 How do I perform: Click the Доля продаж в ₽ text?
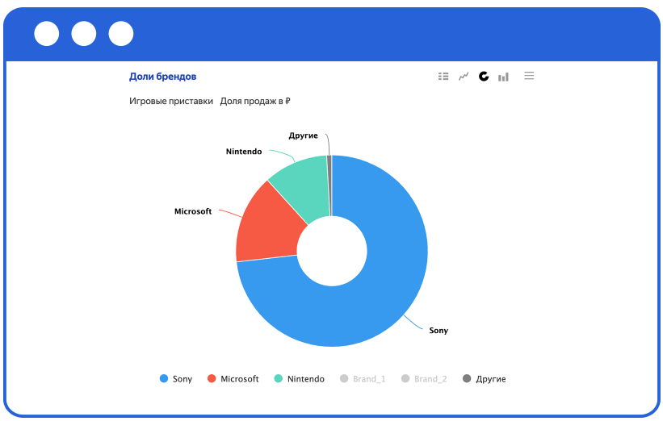[255, 102]
